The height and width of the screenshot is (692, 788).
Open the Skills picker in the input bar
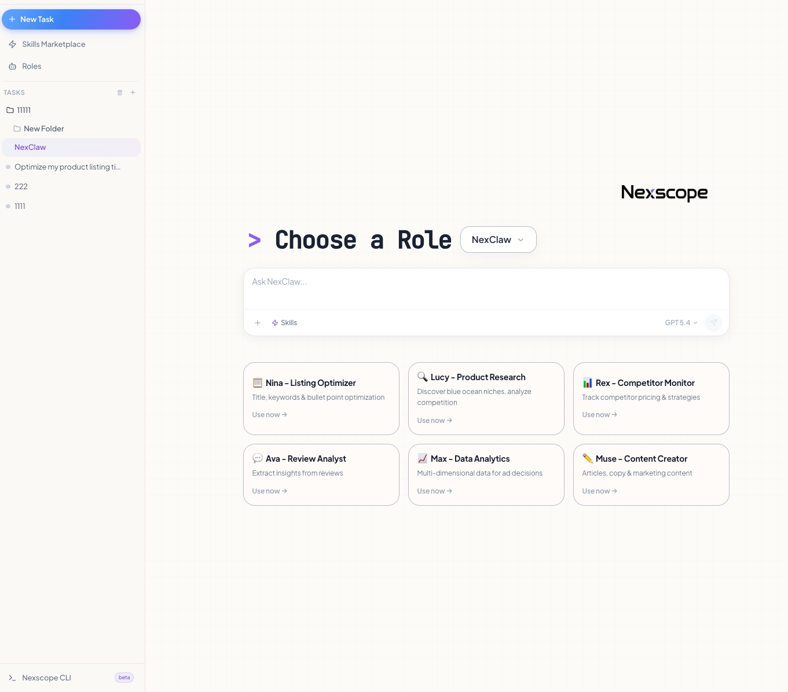284,322
